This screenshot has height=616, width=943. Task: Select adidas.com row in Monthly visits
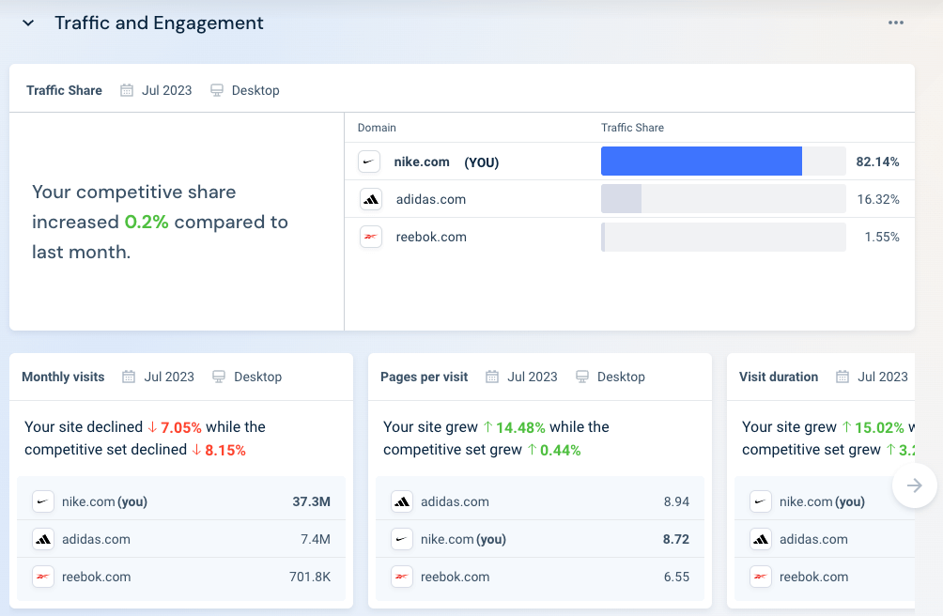[x=181, y=539]
